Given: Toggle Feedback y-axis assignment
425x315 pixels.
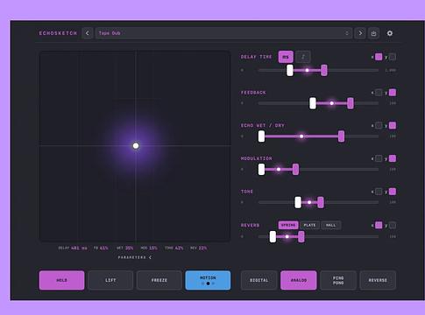Looking at the screenshot, I should (x=393, y=93).
